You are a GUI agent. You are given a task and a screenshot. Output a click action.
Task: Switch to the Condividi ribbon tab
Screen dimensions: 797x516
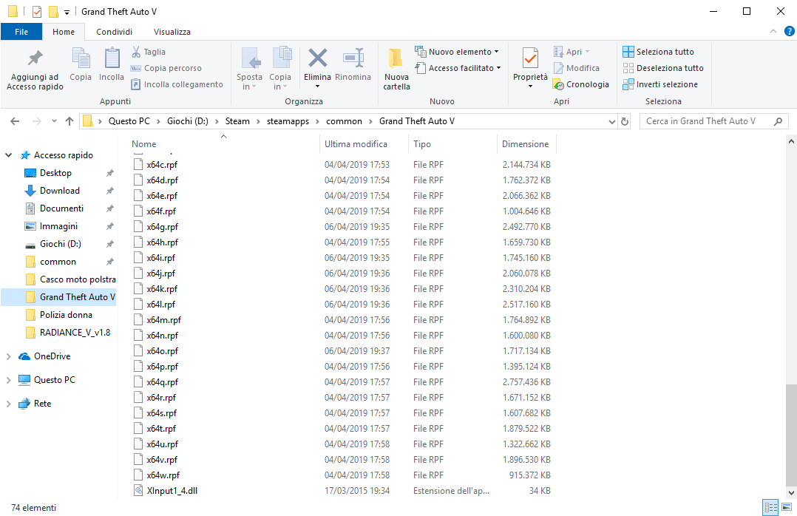click(x=115, y=32)
